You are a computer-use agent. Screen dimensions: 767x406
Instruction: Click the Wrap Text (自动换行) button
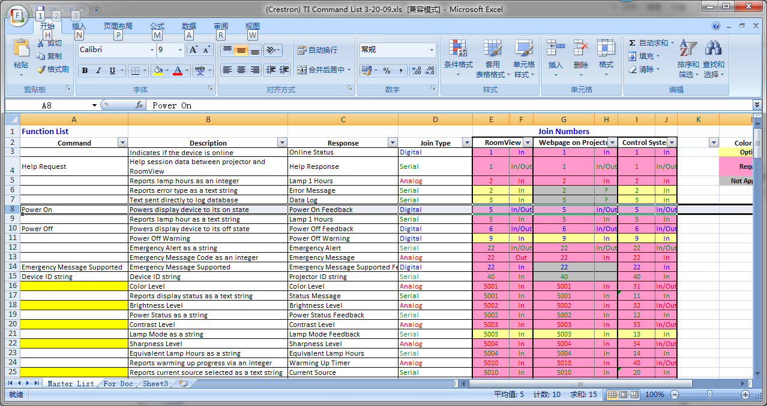tap(317, 50)
